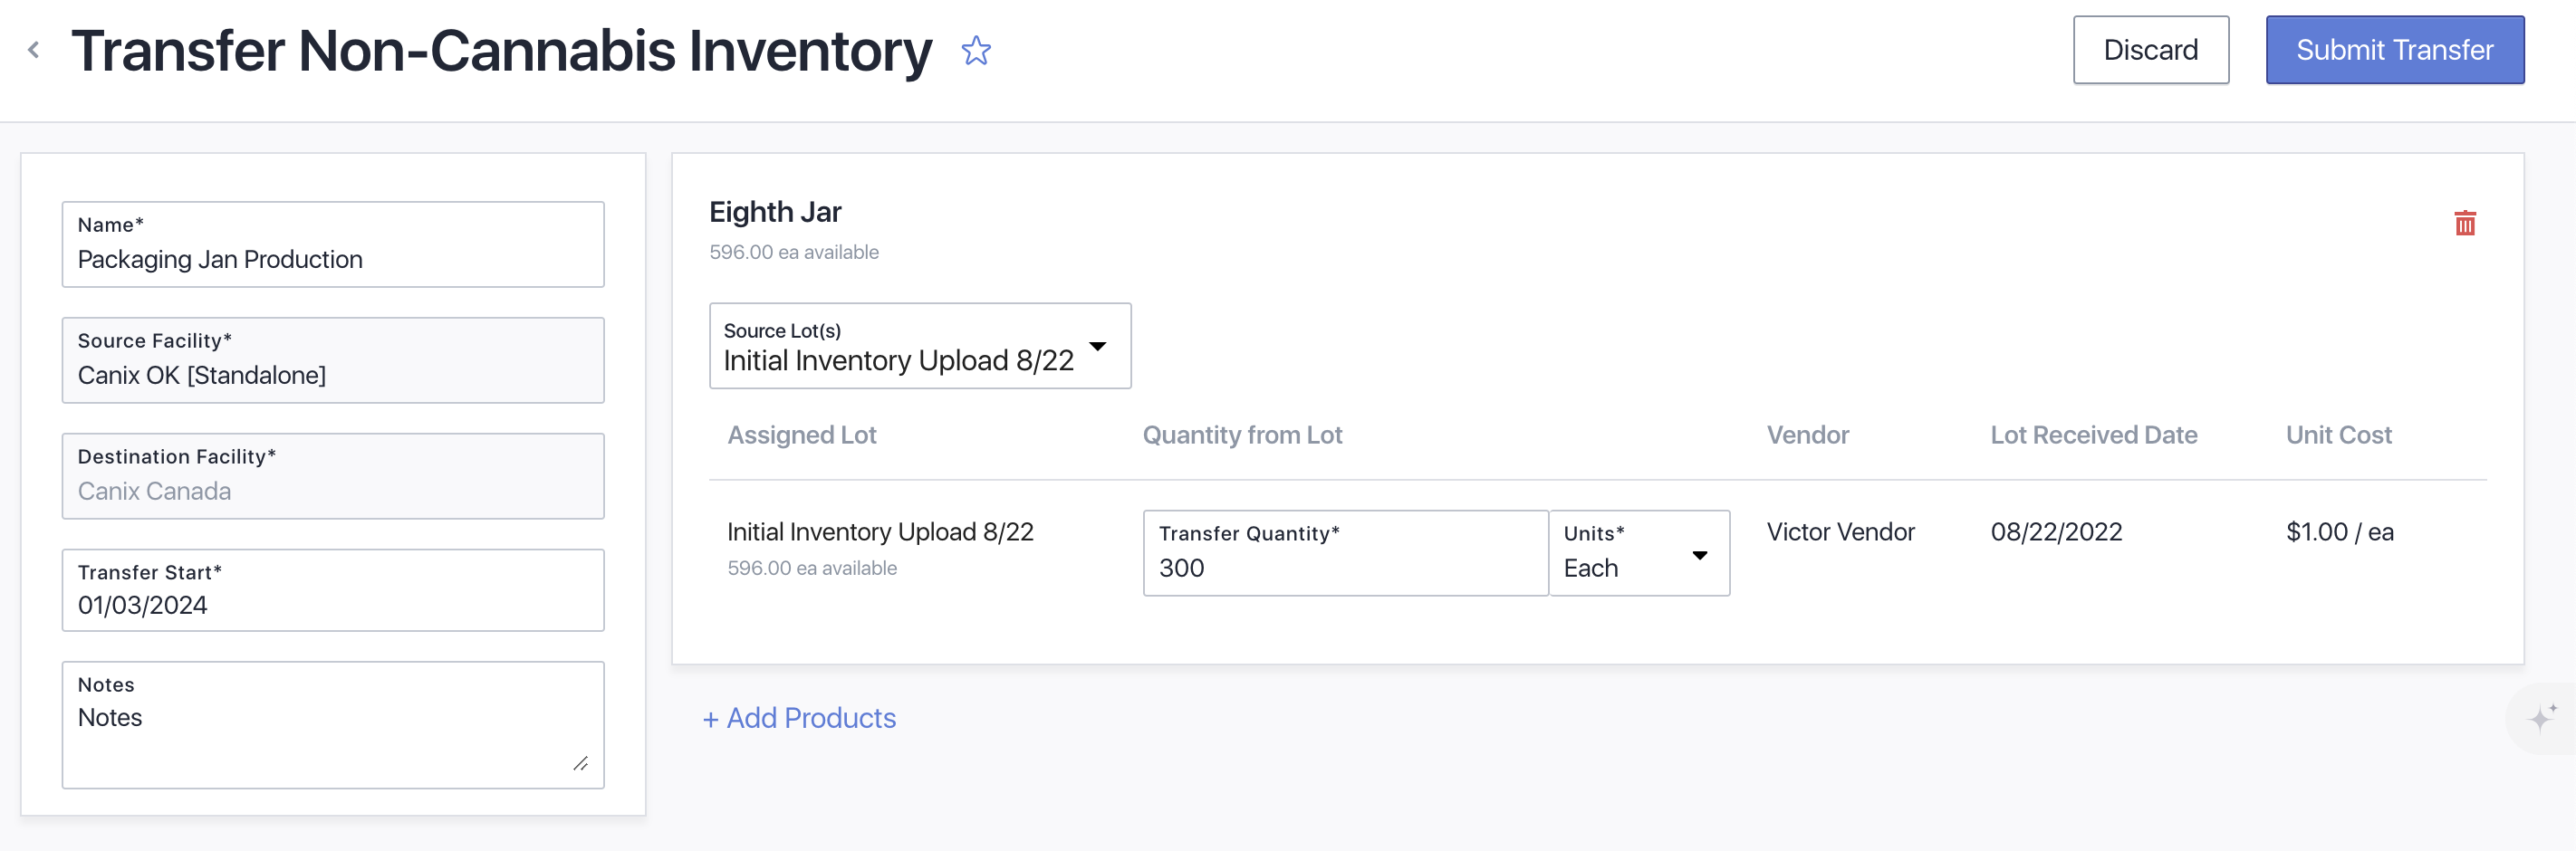Click the Name field Packaging Jan Production
This screenshot has width=2576, height=851.
point(332,259)
